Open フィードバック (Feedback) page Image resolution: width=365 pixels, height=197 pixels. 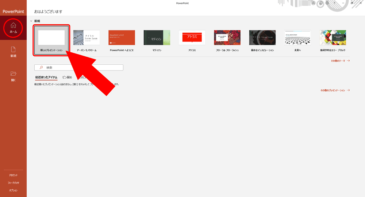click(13, 183)
